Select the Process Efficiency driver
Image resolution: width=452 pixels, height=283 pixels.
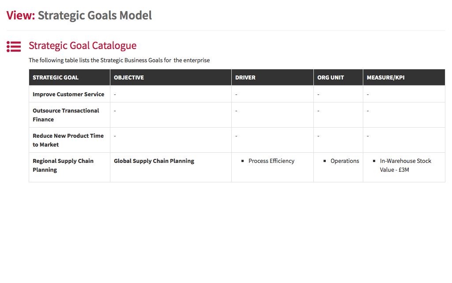coord(271,161)
